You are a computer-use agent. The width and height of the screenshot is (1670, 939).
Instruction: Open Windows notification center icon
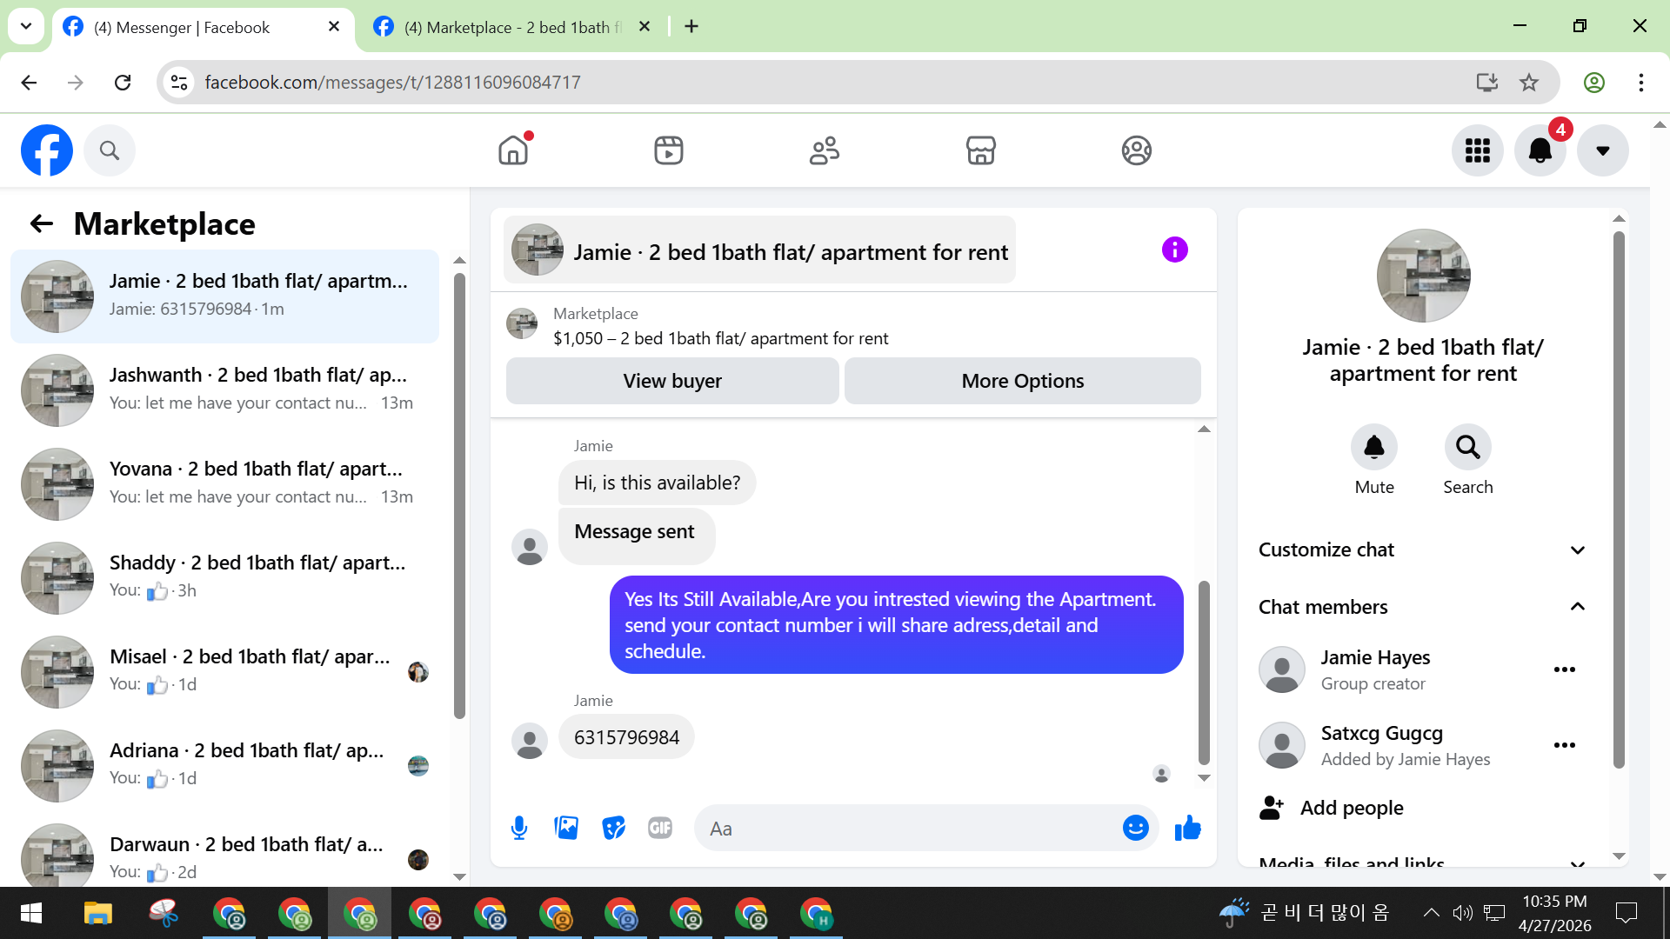pos(1626,913)
